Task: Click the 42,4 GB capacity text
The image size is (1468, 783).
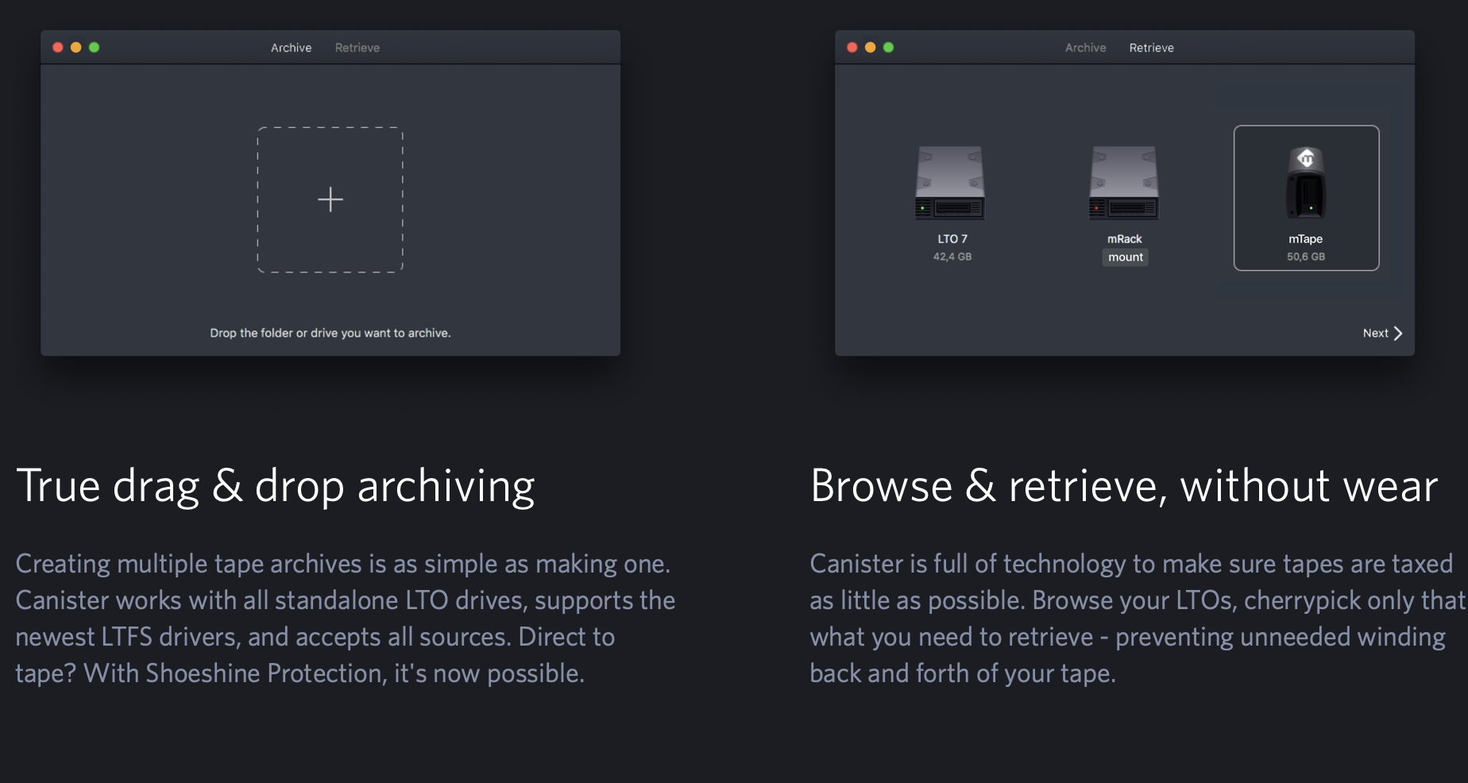Action: [x=952, y=256]
